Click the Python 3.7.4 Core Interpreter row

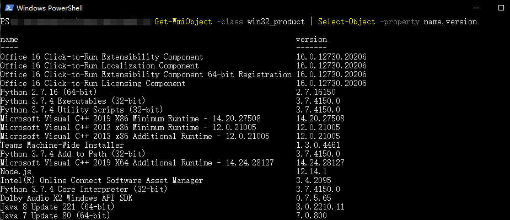(184, 189)
